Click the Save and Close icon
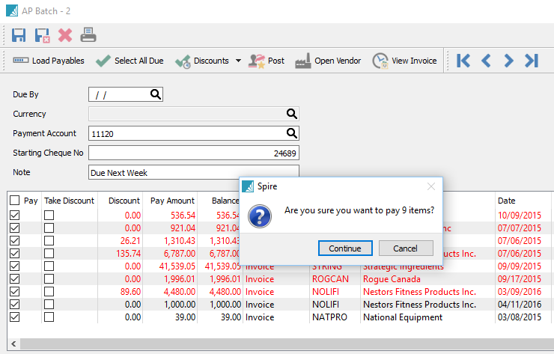This screenshot has height=354, width=554. (x=43, y=34)
